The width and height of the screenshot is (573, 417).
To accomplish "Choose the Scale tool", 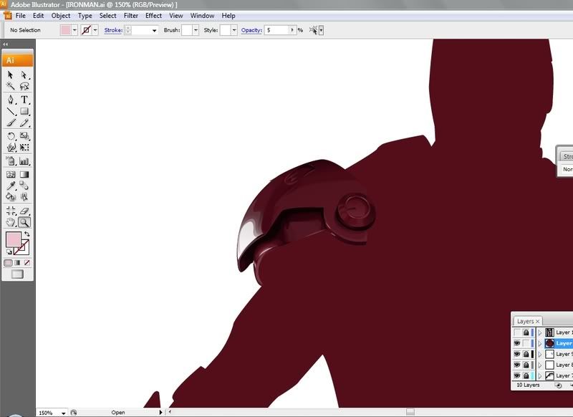I will (x=24, y=136).
